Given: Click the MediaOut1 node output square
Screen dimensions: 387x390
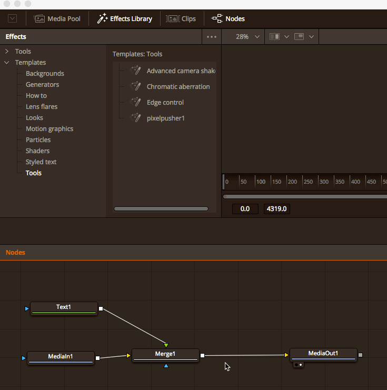Looking at the screenshot, I should (360, 355).
